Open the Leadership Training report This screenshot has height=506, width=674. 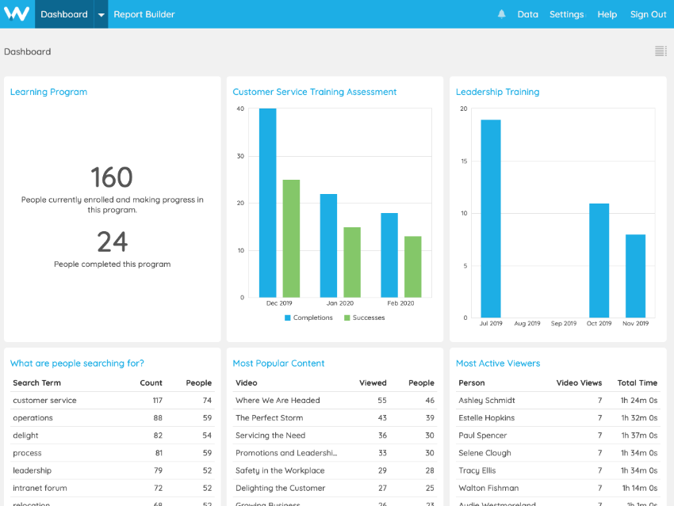pyautogui.click(x=497, y=92)
